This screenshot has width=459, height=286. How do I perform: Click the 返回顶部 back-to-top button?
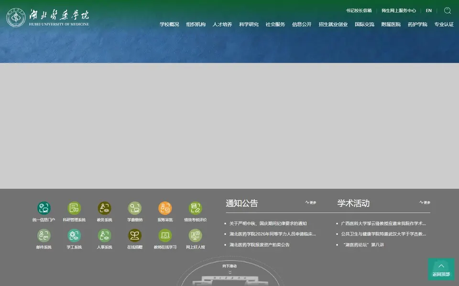(x=441, y=269)
